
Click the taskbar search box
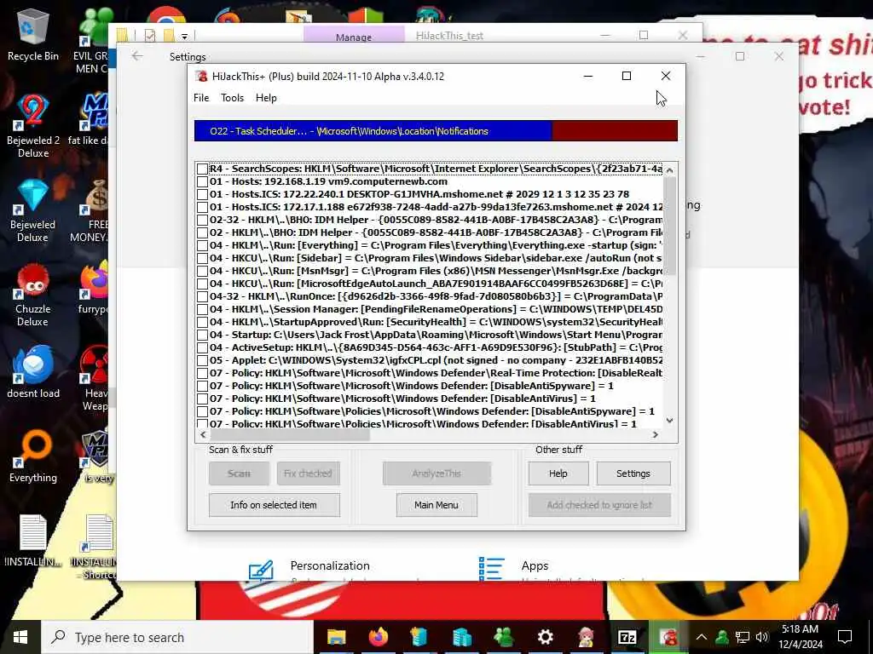[177, 637]
